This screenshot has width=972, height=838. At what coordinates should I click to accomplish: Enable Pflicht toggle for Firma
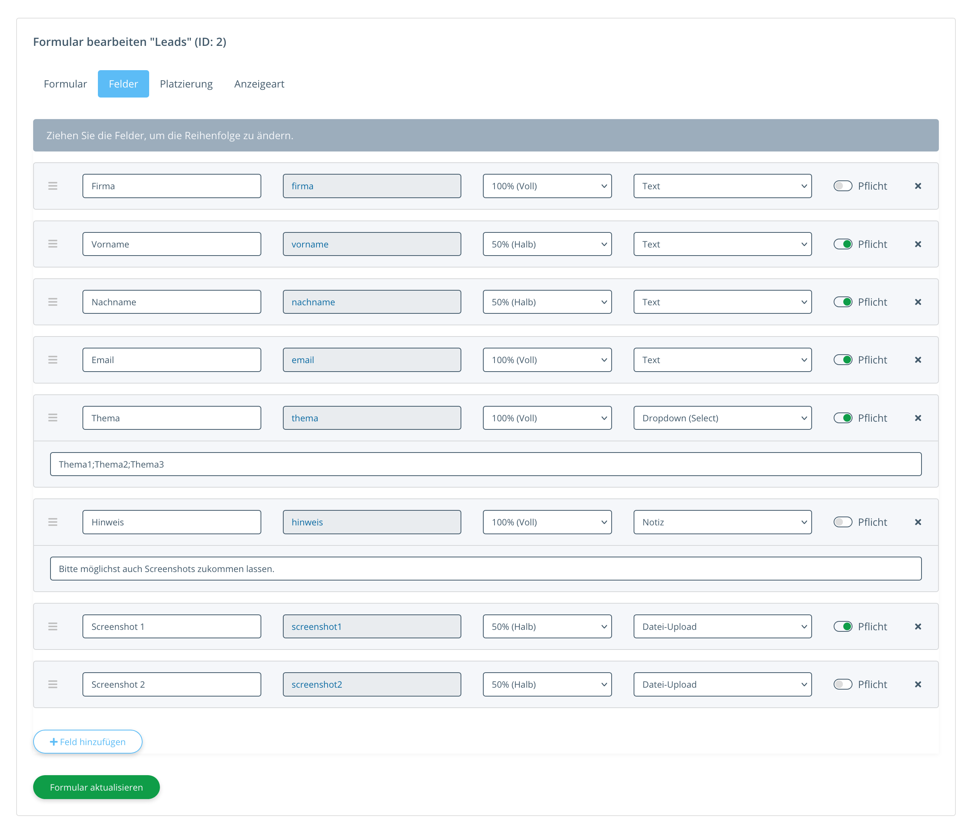843,186
